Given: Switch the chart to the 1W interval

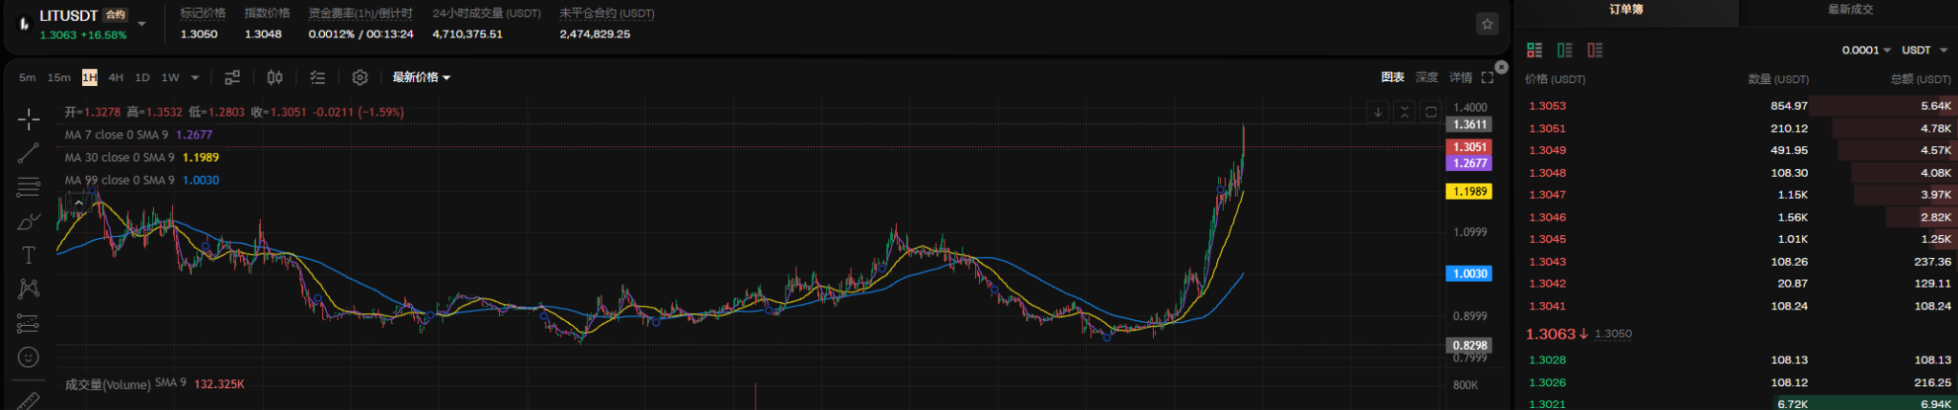Looking at the screenshot, I should coord(170,77).
